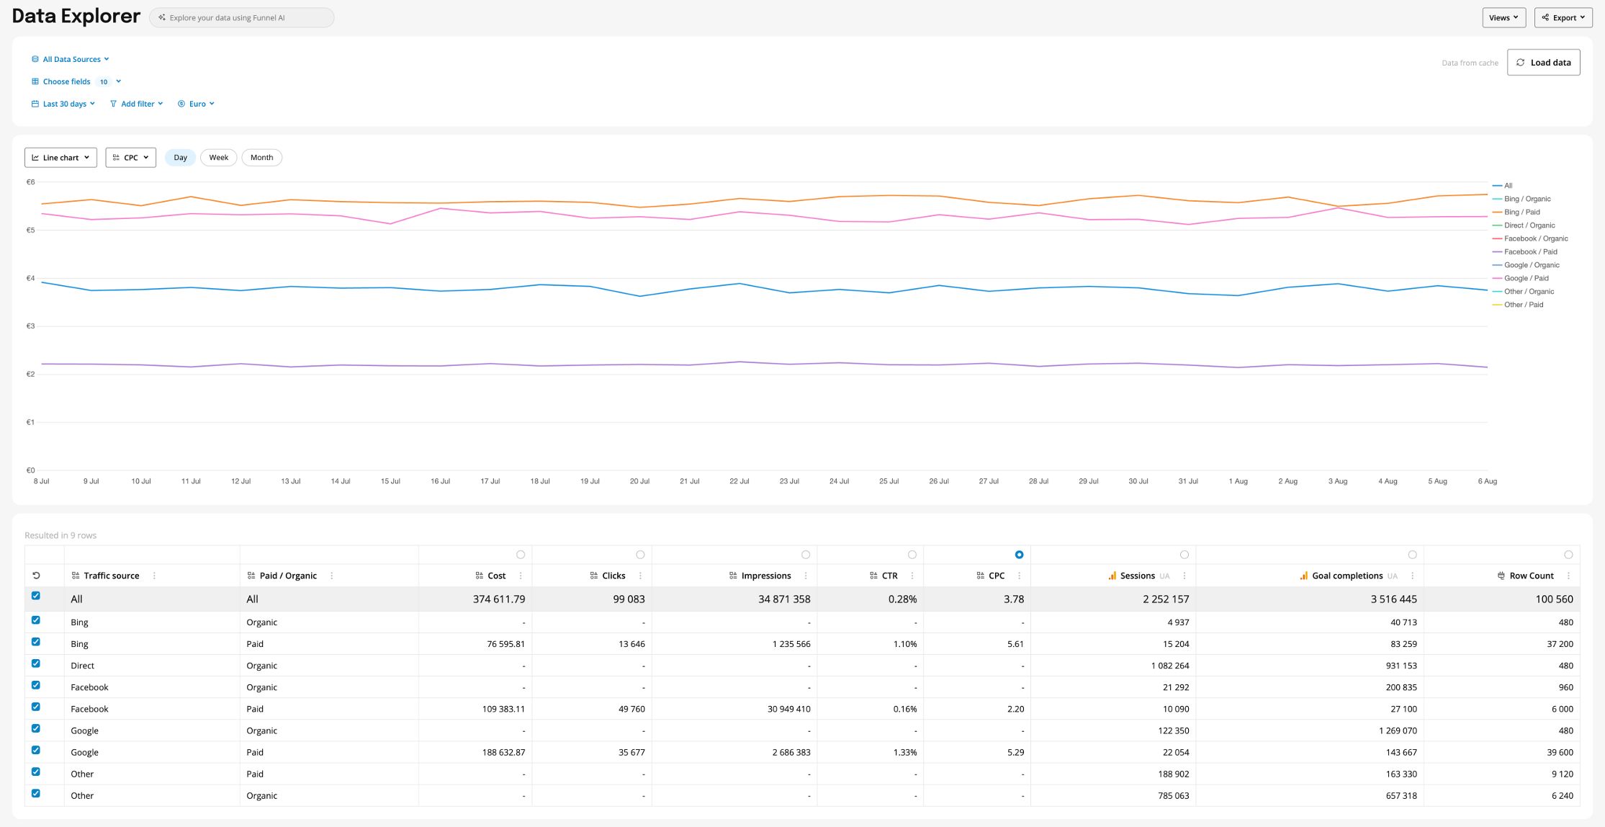Click the Load data button
This screenshot has height=827, width=1605.
coord(1543,63)
